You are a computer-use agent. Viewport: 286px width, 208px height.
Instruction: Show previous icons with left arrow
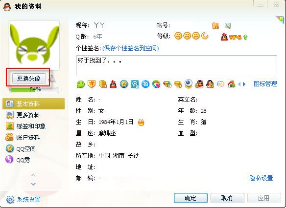point(239,84)
